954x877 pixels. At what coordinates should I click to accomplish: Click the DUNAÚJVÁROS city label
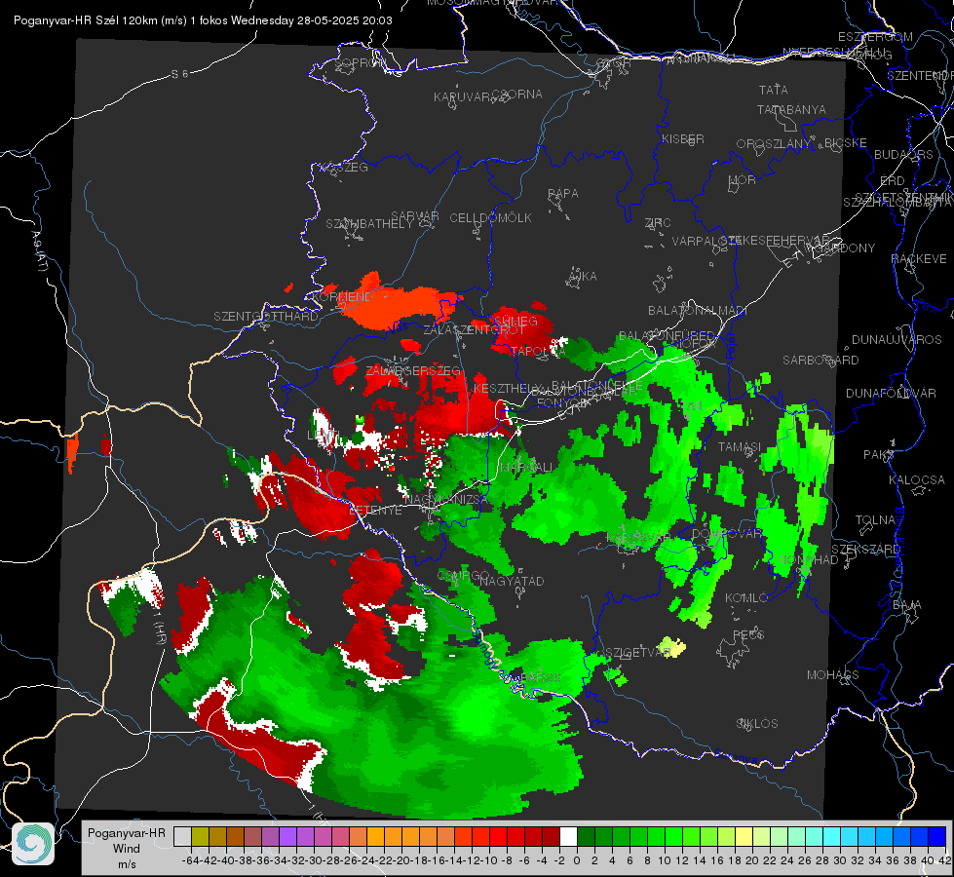897,340
